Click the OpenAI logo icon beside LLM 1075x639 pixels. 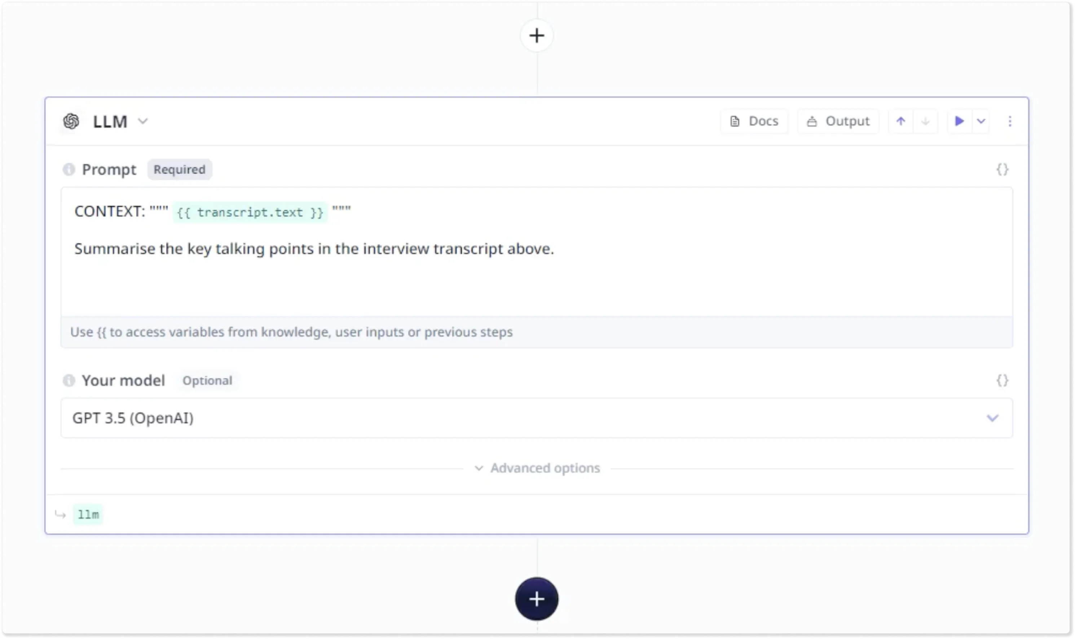[x=71, y=122]
